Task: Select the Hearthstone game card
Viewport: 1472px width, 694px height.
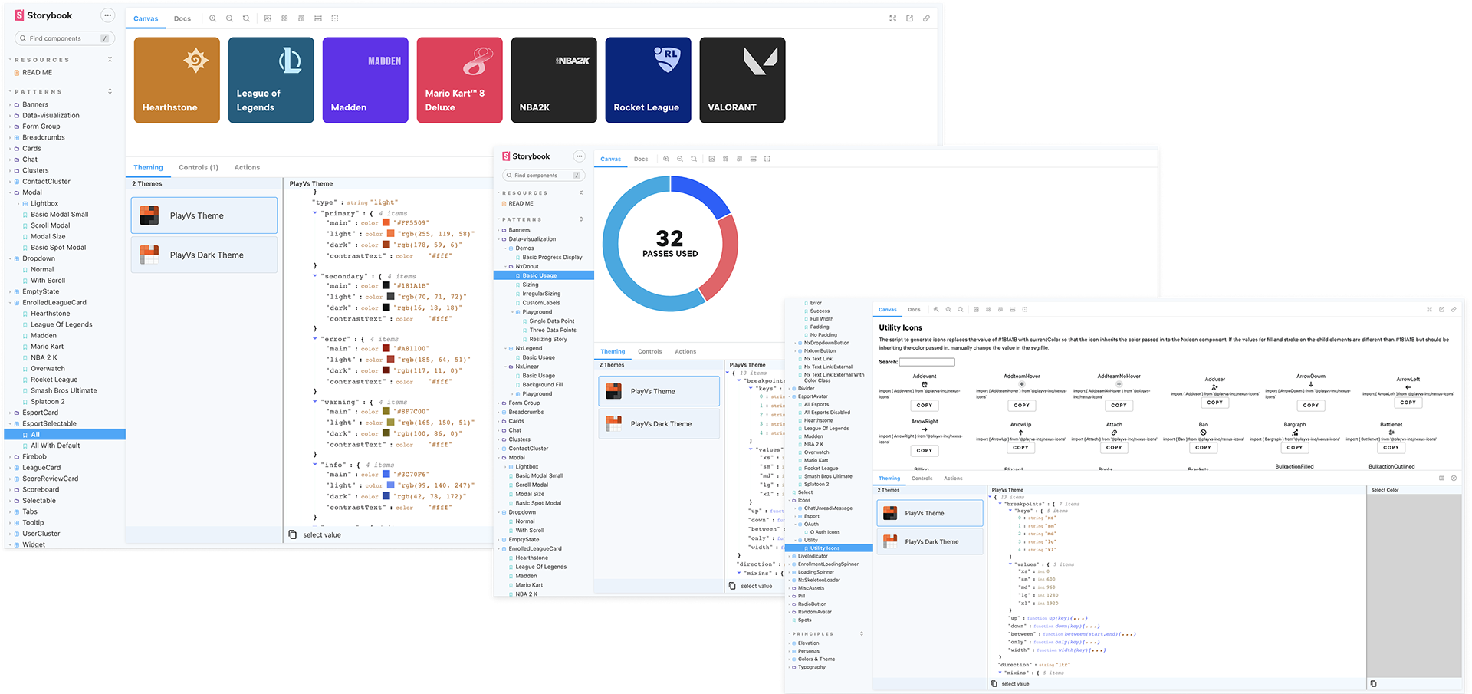Action: coord(177,80)
